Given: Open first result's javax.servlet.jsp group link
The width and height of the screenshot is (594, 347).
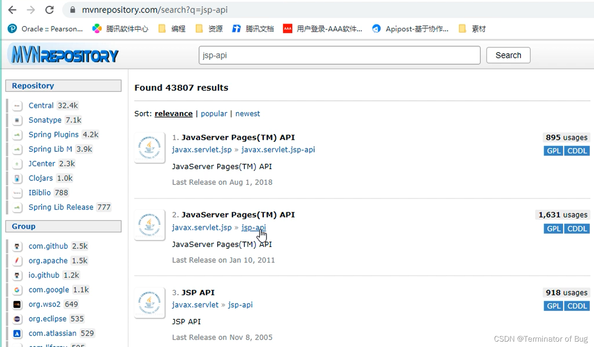Looking at the screenshot, I should (x=202, y=150).
